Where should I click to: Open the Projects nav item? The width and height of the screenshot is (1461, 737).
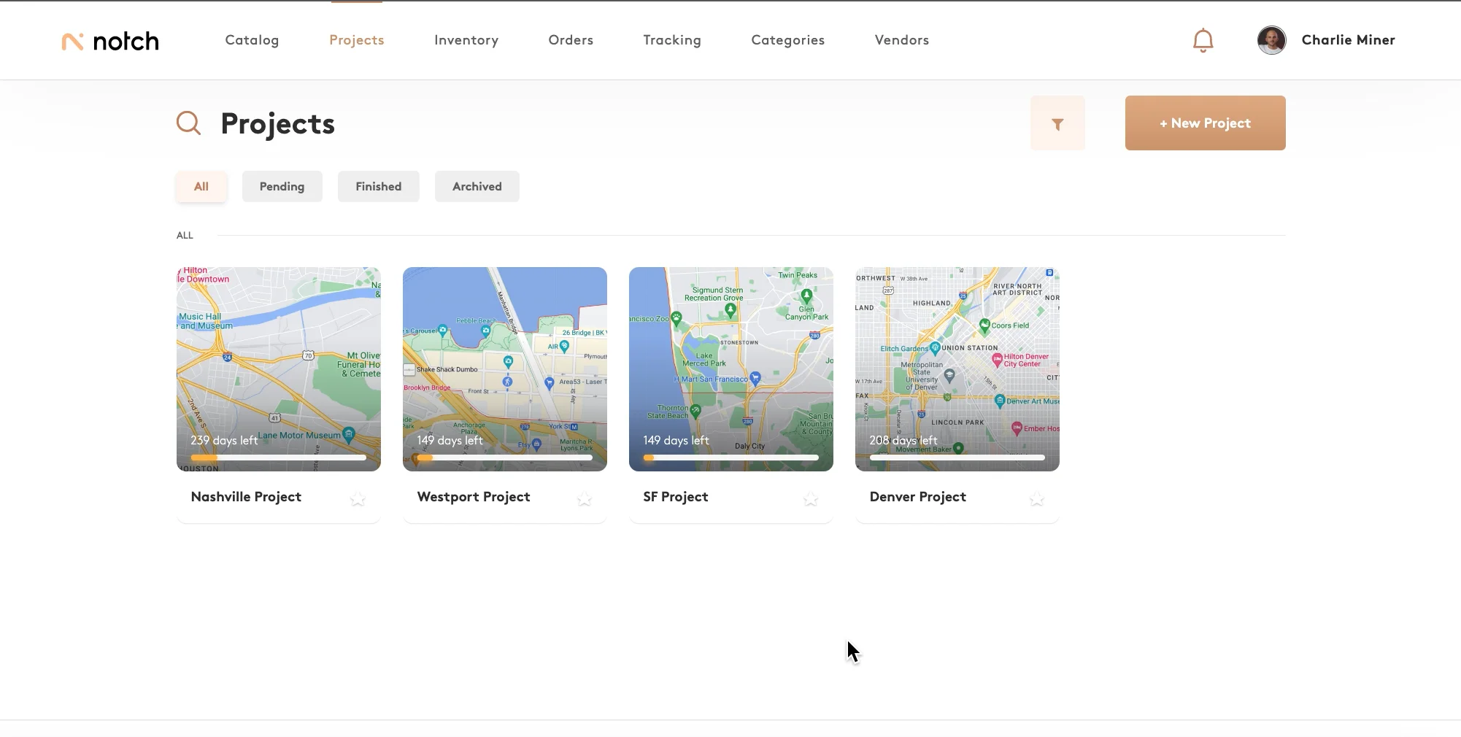click(357, 40)
